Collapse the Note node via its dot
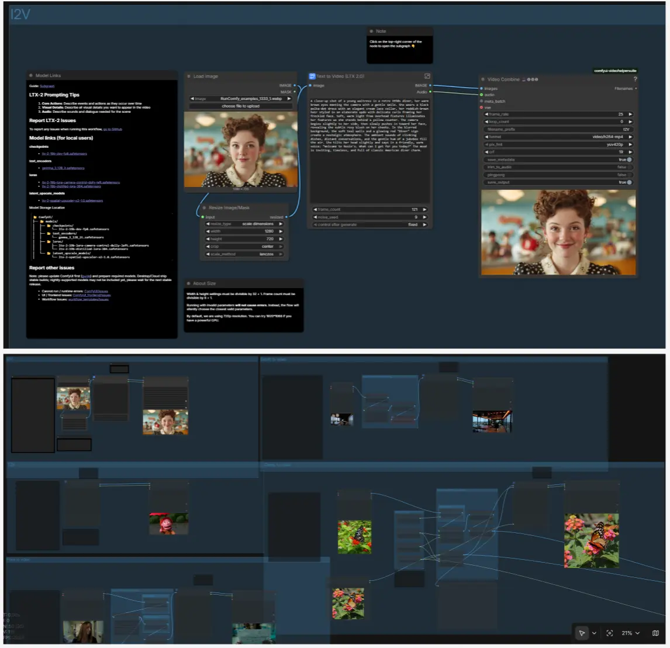Screen dimensions: 670x648 coord(371,31)
